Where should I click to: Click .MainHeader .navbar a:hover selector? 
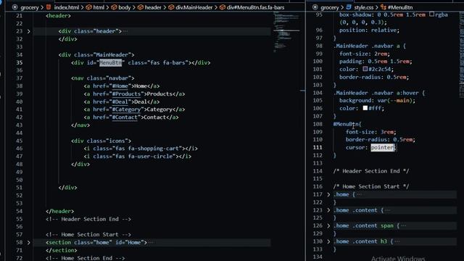[376, 93]
